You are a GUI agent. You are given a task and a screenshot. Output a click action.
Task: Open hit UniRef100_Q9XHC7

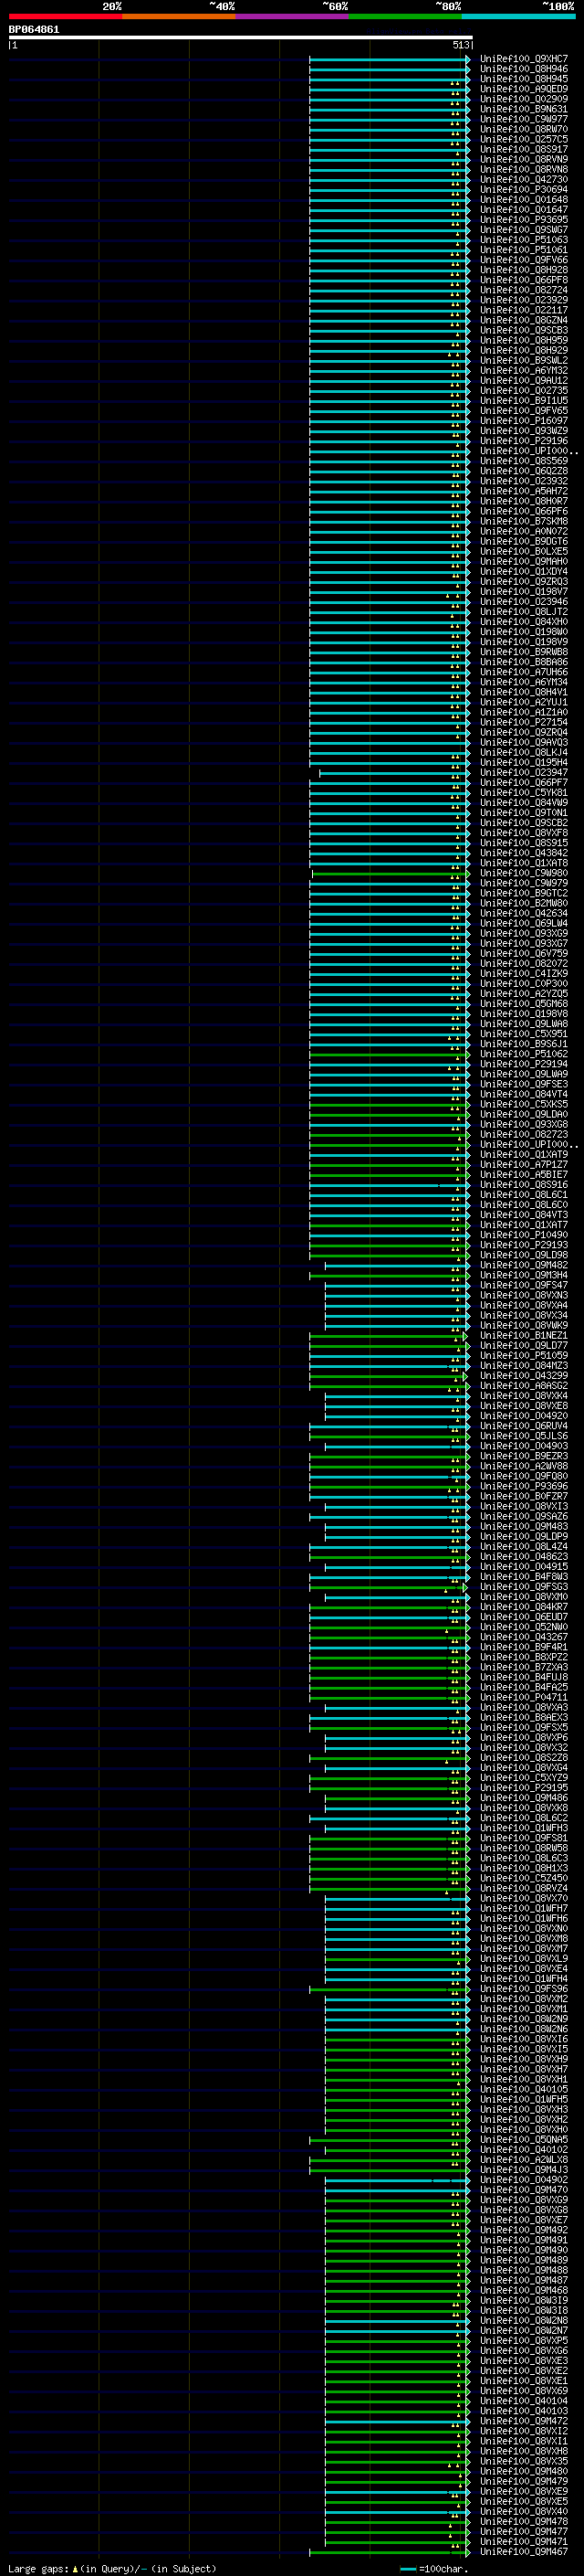[524, 59]
